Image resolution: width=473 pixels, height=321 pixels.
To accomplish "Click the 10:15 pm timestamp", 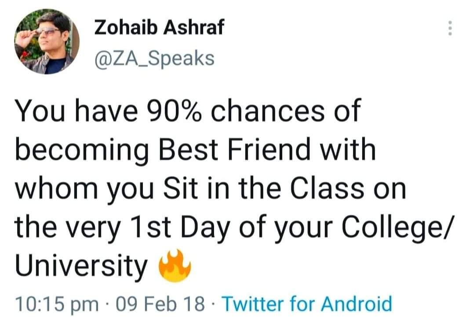I will (x=57, y=304).
